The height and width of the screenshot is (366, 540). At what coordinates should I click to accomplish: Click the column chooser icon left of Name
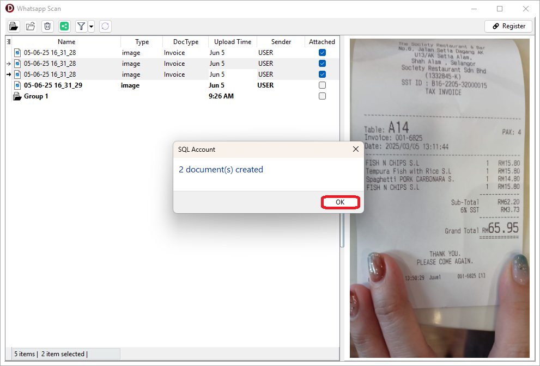pos(9,41)
